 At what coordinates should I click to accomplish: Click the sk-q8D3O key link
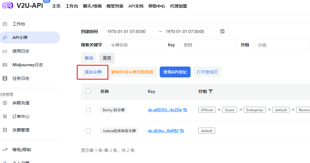[x=165, y=110]
